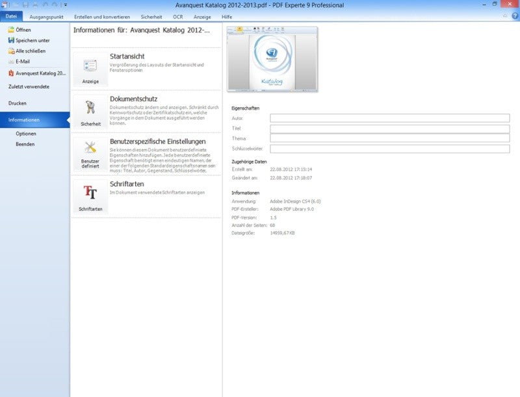Switch to the Datei tab
Viewport: 520px width, 397px height.
[x=11, y=16]
